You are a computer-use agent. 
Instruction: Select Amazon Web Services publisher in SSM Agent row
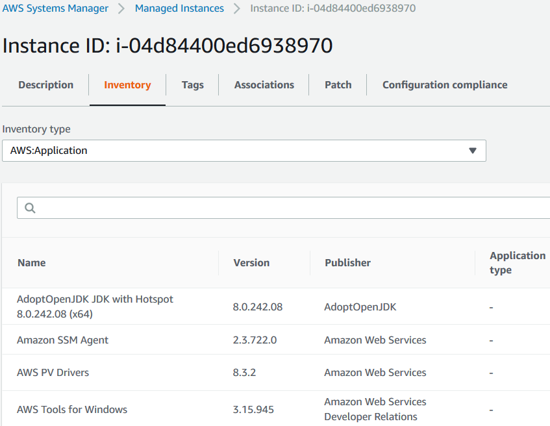pos(375,340)
